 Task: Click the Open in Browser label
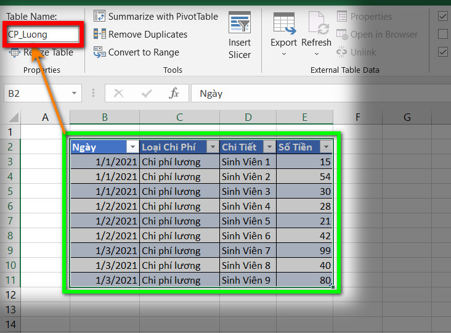tap(384, 35)
